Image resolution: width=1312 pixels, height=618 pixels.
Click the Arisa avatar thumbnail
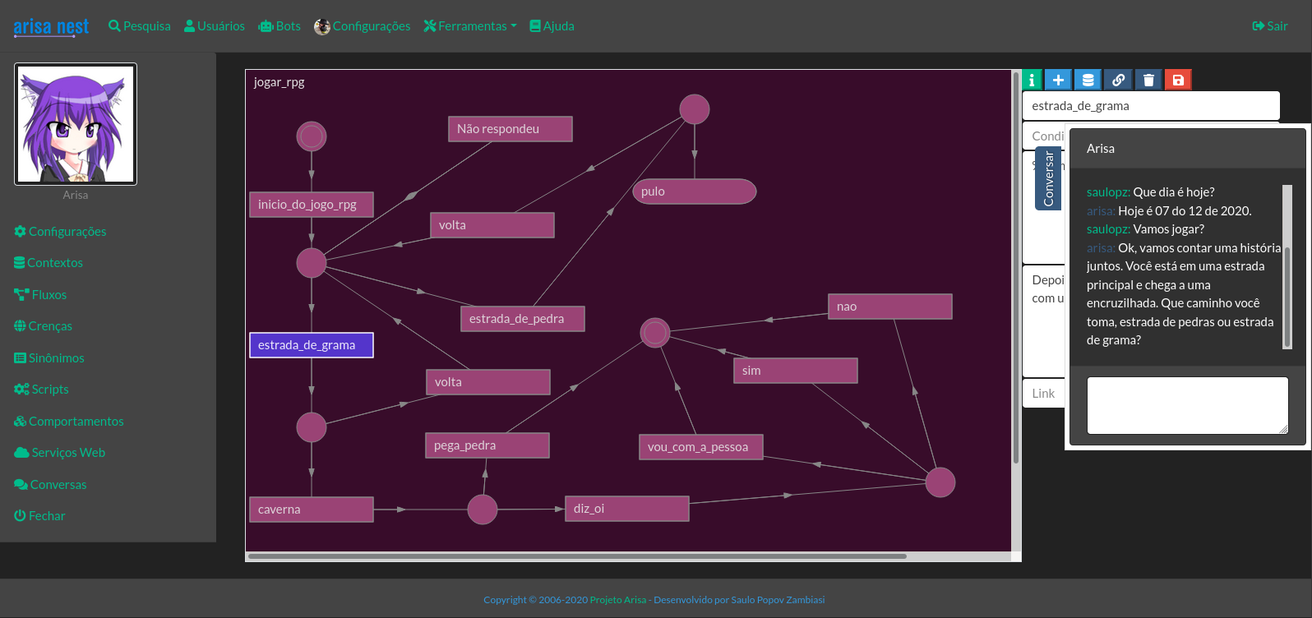tap(76, 124)
